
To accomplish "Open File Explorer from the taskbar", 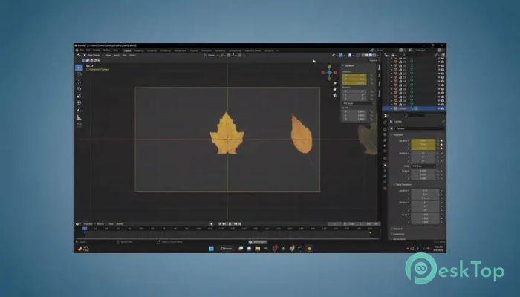I will point(258,249).
